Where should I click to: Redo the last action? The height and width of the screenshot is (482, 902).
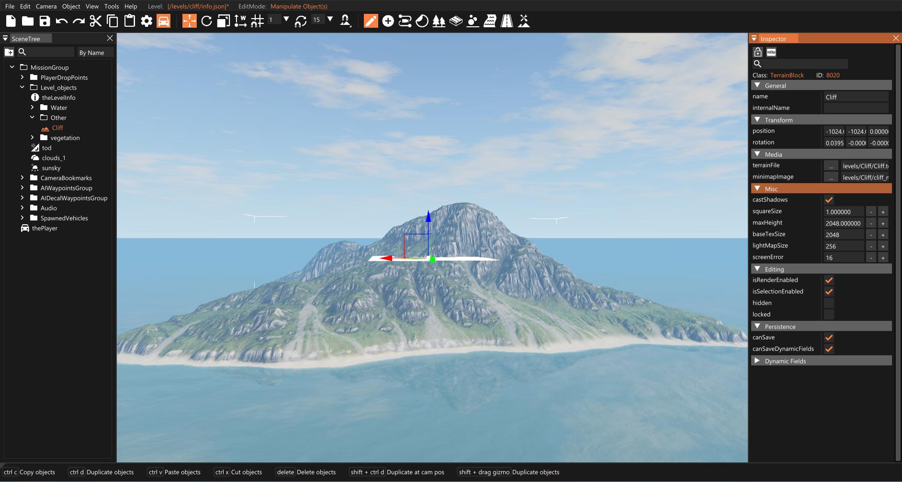pyautogui.click(x=79, y=21)
